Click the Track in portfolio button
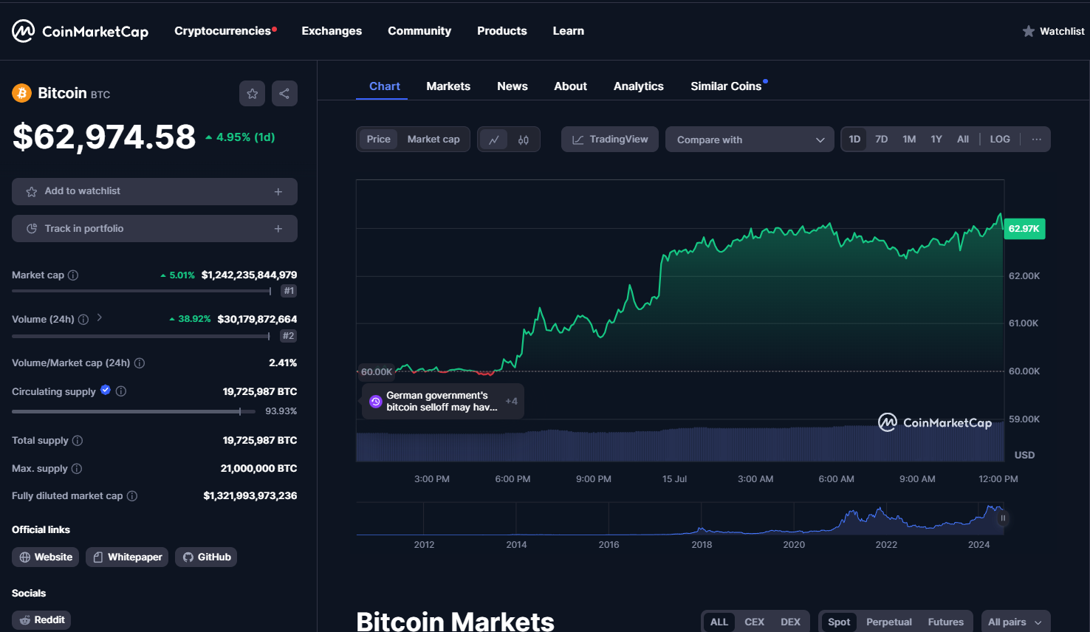Screen dimensions: 1090x632 (154, 229)
